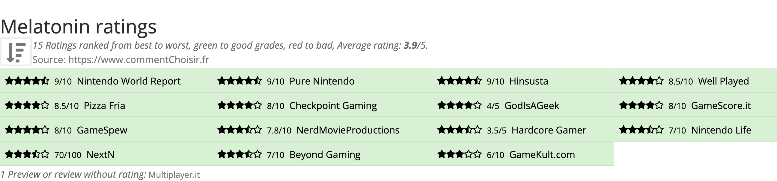Click the star rating for Hardcore Gamer
Image resolution: width=777 pixels, height=181 pixels.
459,130
